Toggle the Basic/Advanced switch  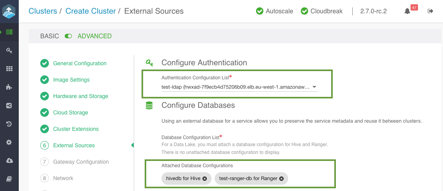point(68,36)
